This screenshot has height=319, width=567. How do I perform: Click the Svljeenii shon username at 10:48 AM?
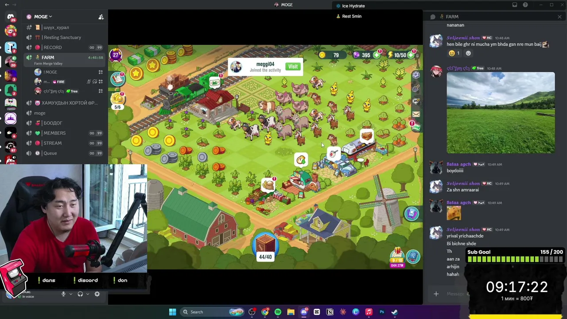[x=463, y=38]
